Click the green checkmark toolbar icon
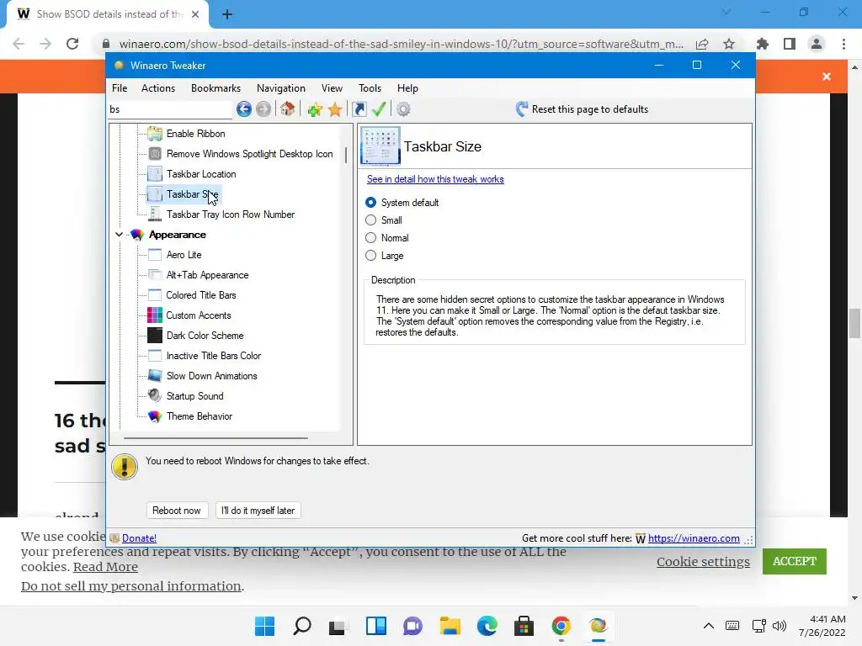Screen dimensions: 862x646 379,109
